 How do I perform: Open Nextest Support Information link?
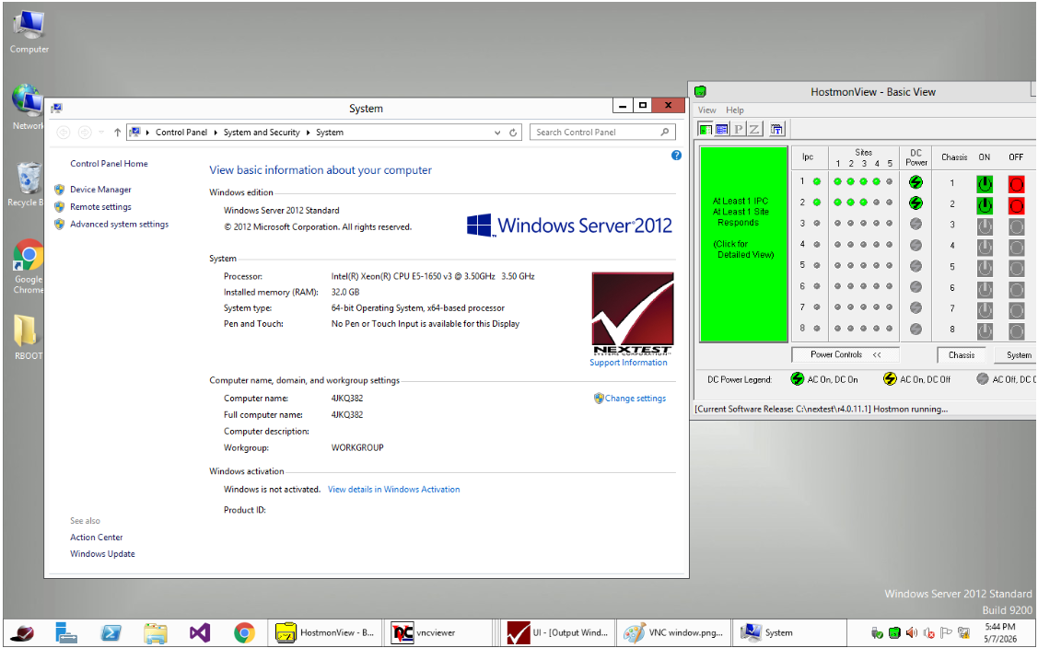coord(628,363)
